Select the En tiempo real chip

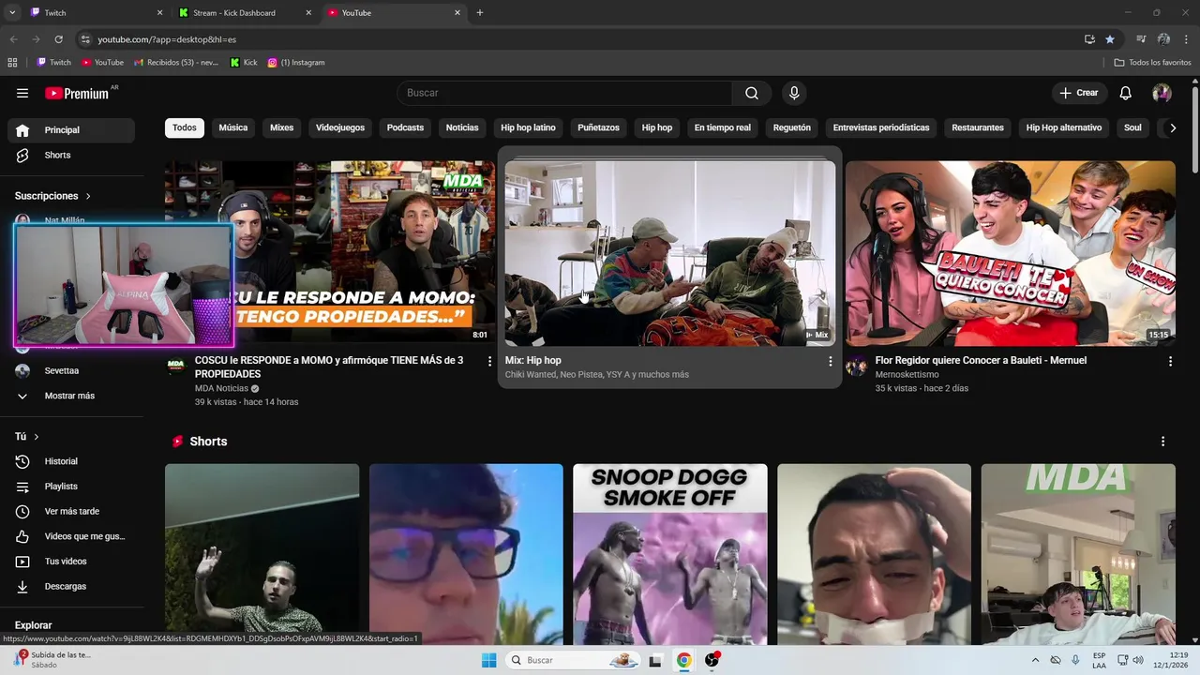point(722,127)
